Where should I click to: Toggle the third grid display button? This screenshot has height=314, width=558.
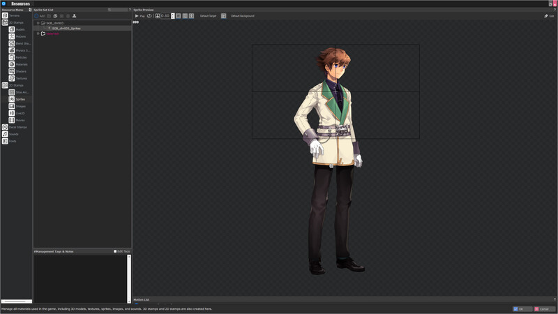[x=191, y=16]
